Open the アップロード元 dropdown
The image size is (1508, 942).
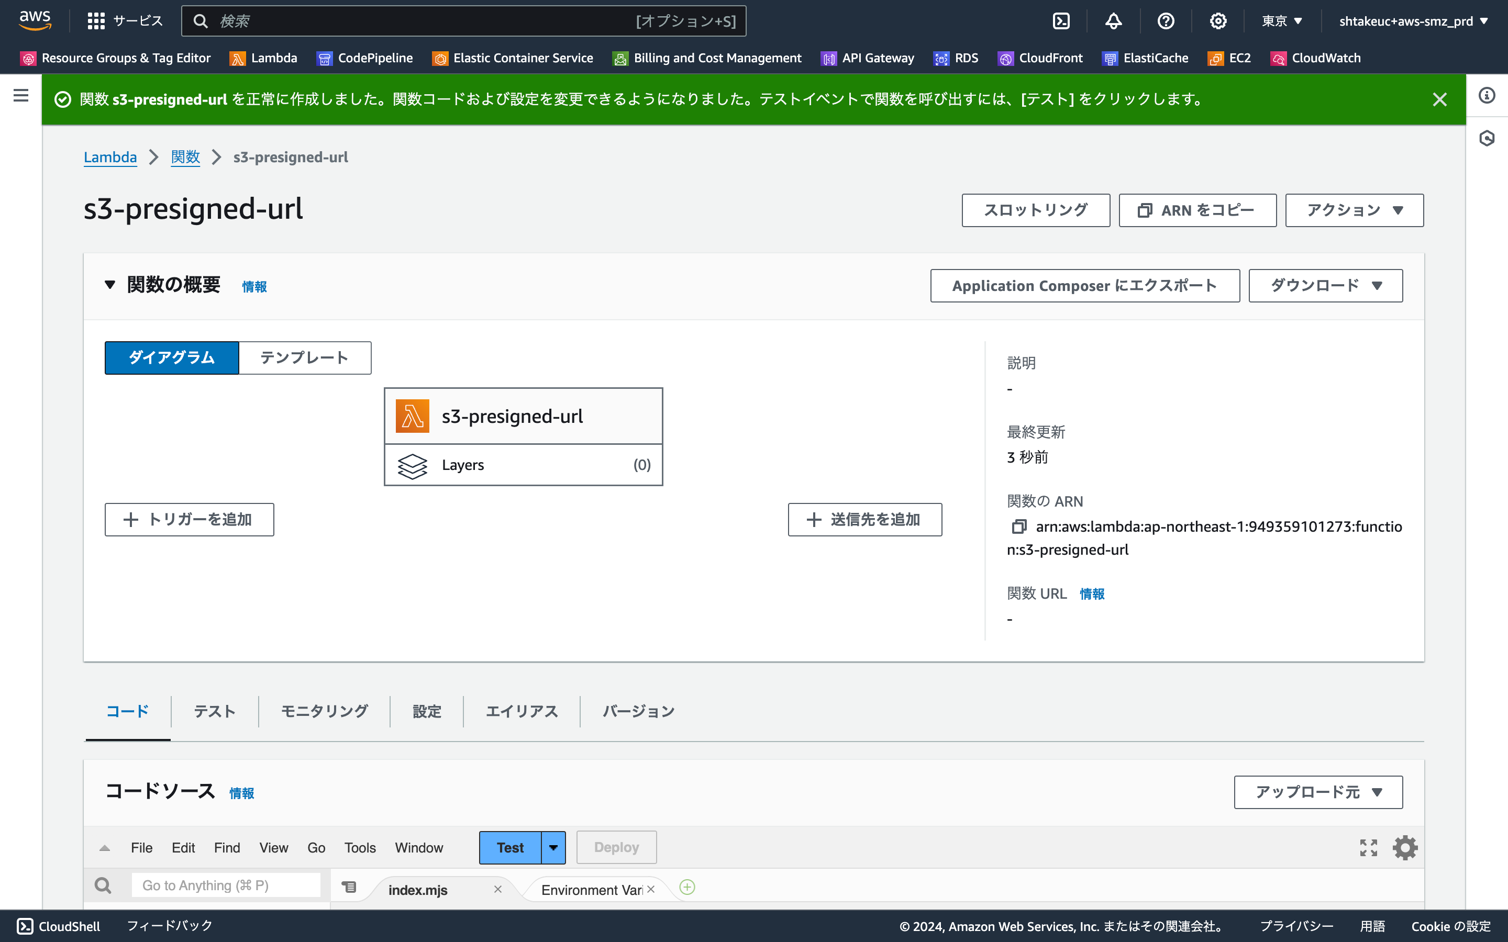1317,792
